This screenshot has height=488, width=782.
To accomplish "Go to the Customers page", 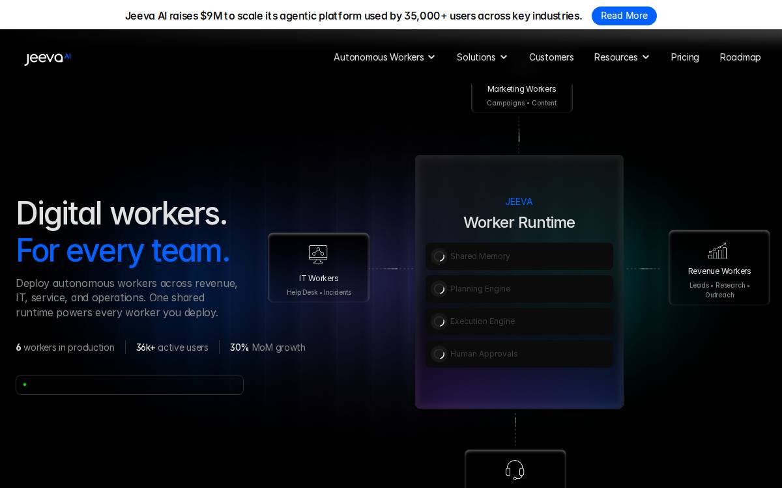I will (551, 57).
